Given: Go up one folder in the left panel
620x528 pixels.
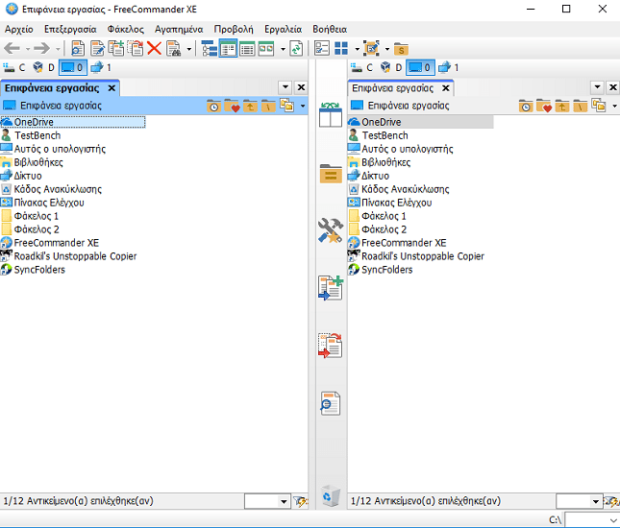Looking at the screenshot, I should tap(250, 106).
